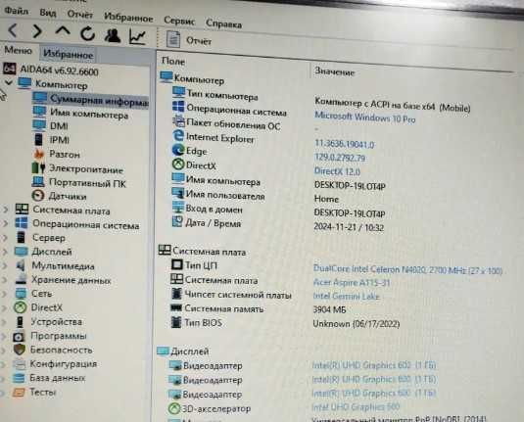Open the Intel UHD Graphics 600 3D-акселератор link
The height and width of the screenshot is (422, 524).
click(356, 406)
